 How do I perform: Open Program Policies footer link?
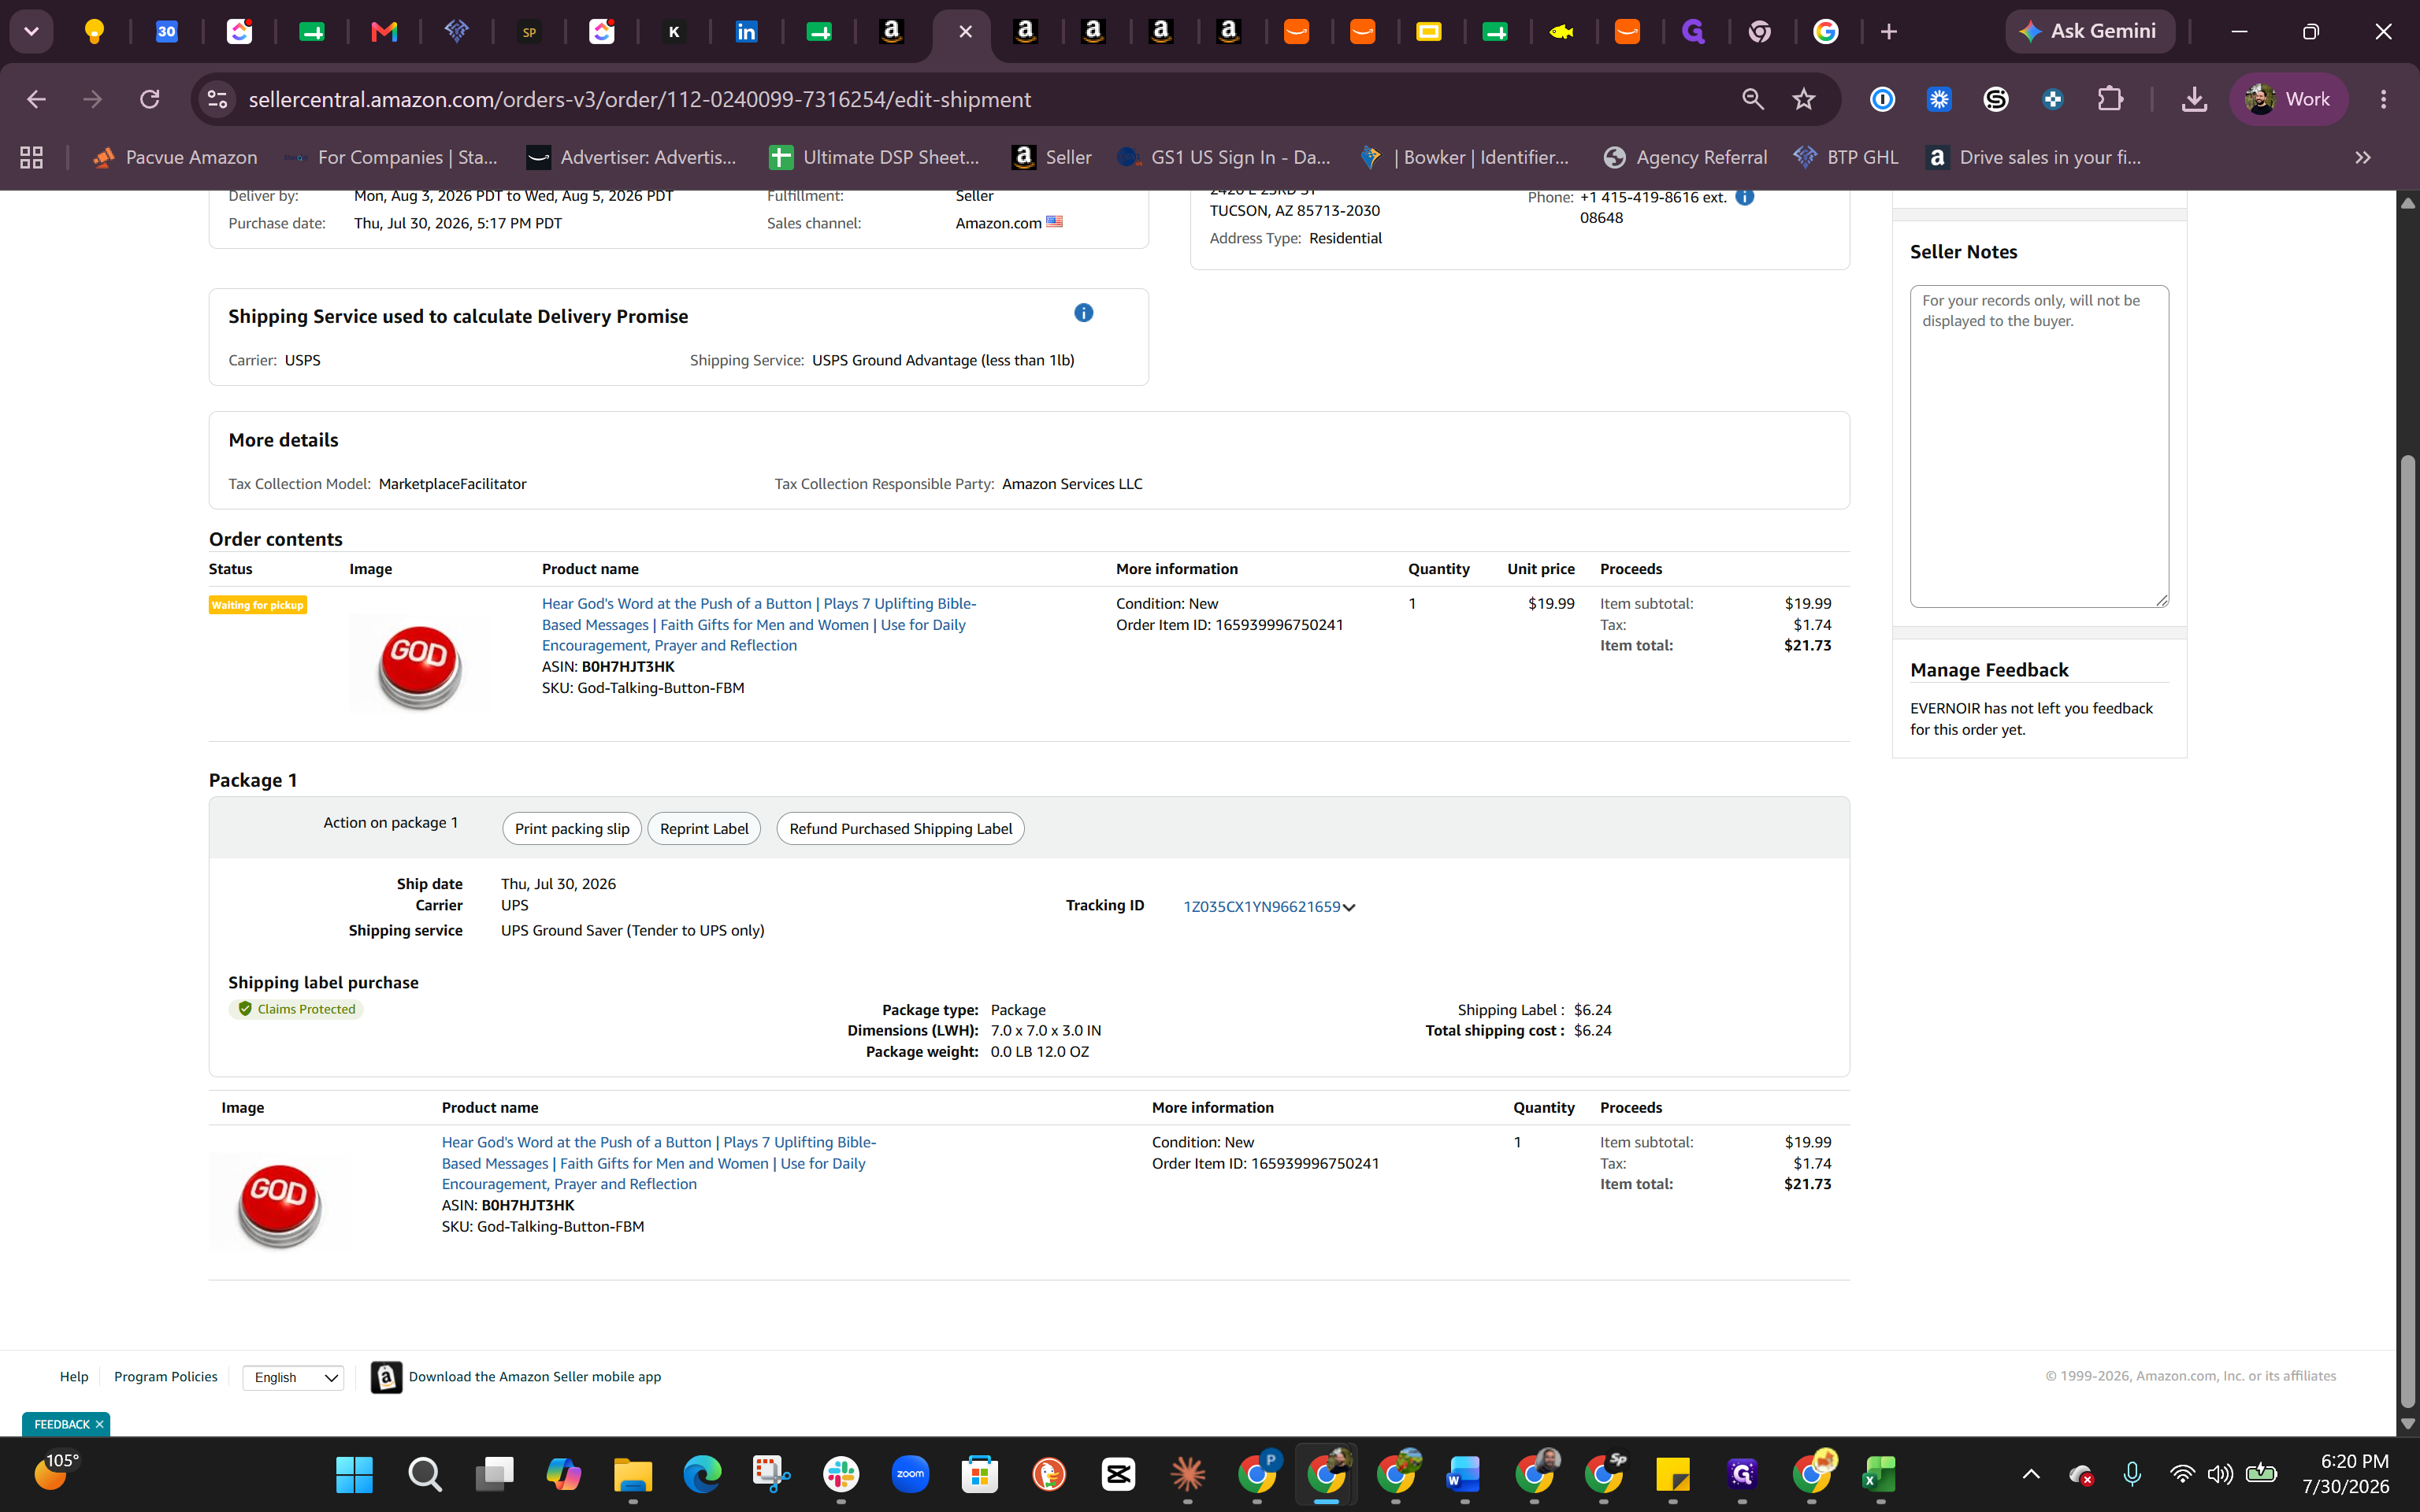(x=166, y=1376)
